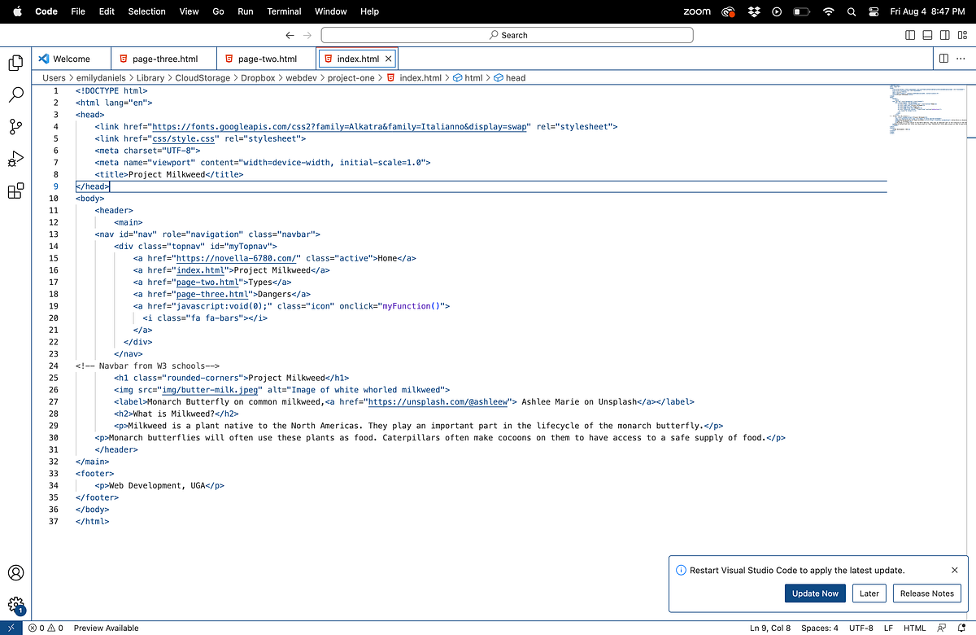This screenshot has height=635, width=976.
Task: Click the remote window icon in status bar
Action: point(10,628)
